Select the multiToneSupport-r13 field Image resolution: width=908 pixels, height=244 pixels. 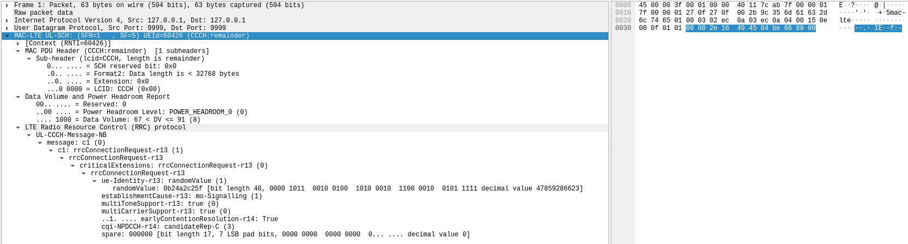tap(159, 204)
